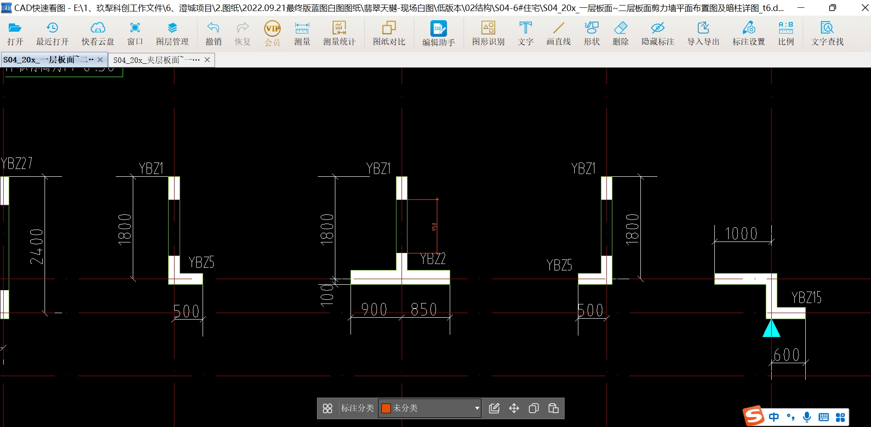Open the Sogou toolbox grid icon
The width and height of the screenshot is (871, 427).
click(840, 417)
